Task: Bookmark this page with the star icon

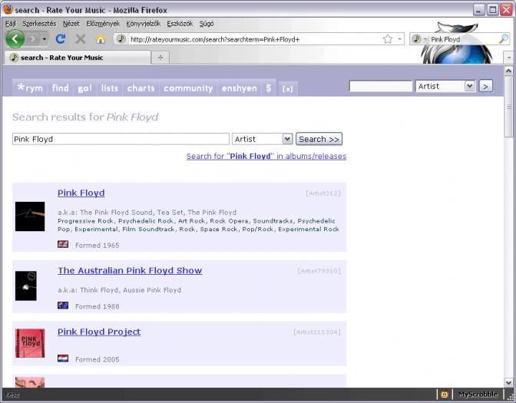Action: (388, 39)
